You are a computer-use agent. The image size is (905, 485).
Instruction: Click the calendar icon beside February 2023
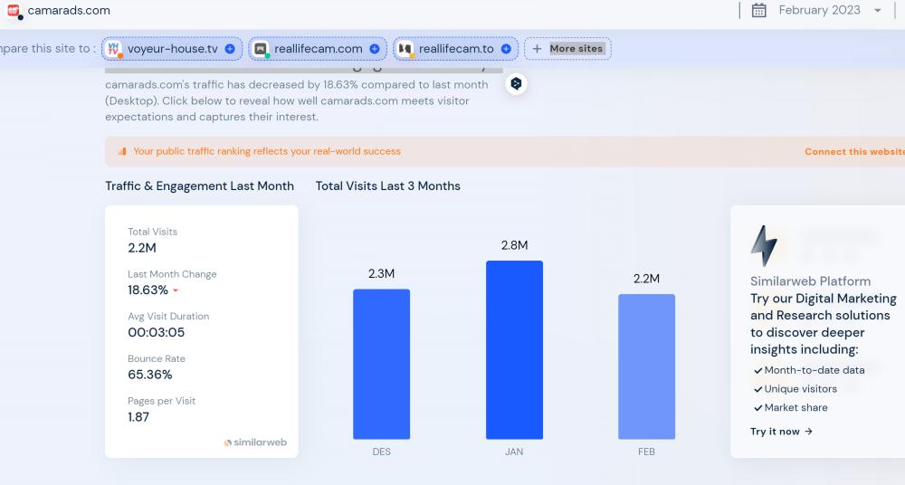[759, 11]
